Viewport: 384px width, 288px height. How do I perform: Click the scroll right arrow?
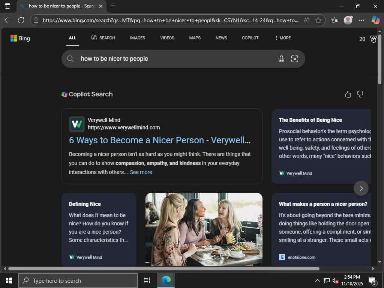click(x=373, y=268)
